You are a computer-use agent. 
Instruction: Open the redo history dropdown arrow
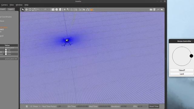tap(48, 9)
